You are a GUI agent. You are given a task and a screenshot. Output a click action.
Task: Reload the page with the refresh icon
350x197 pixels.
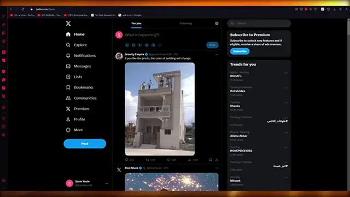tap(23, 9)
